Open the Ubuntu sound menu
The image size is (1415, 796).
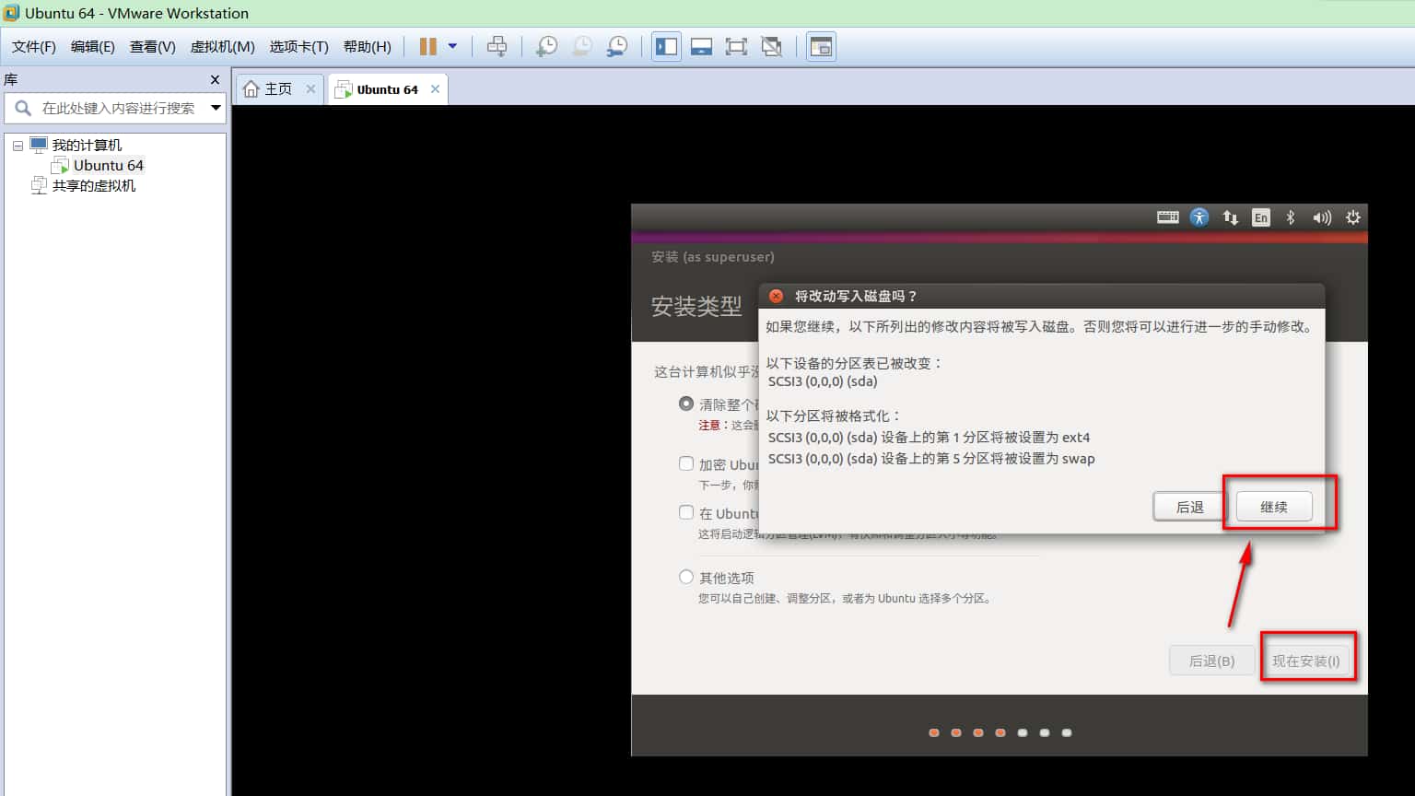coord(1321,217)
